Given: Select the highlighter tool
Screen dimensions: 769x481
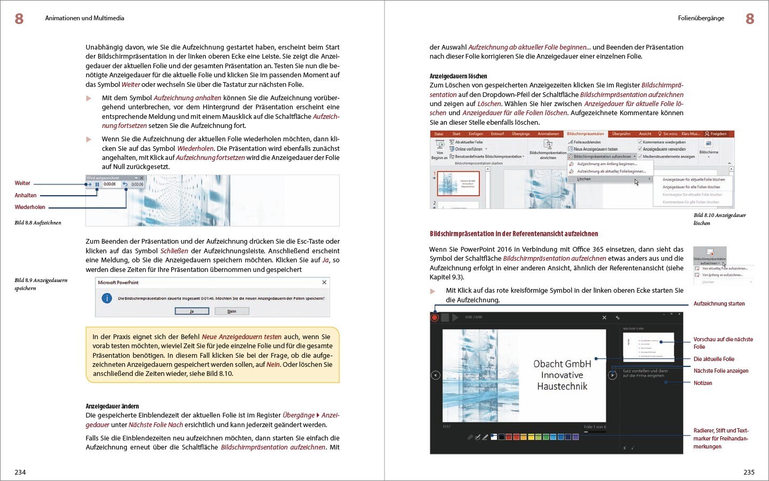Looking at the screenshot, I should (x=485, y=437).
